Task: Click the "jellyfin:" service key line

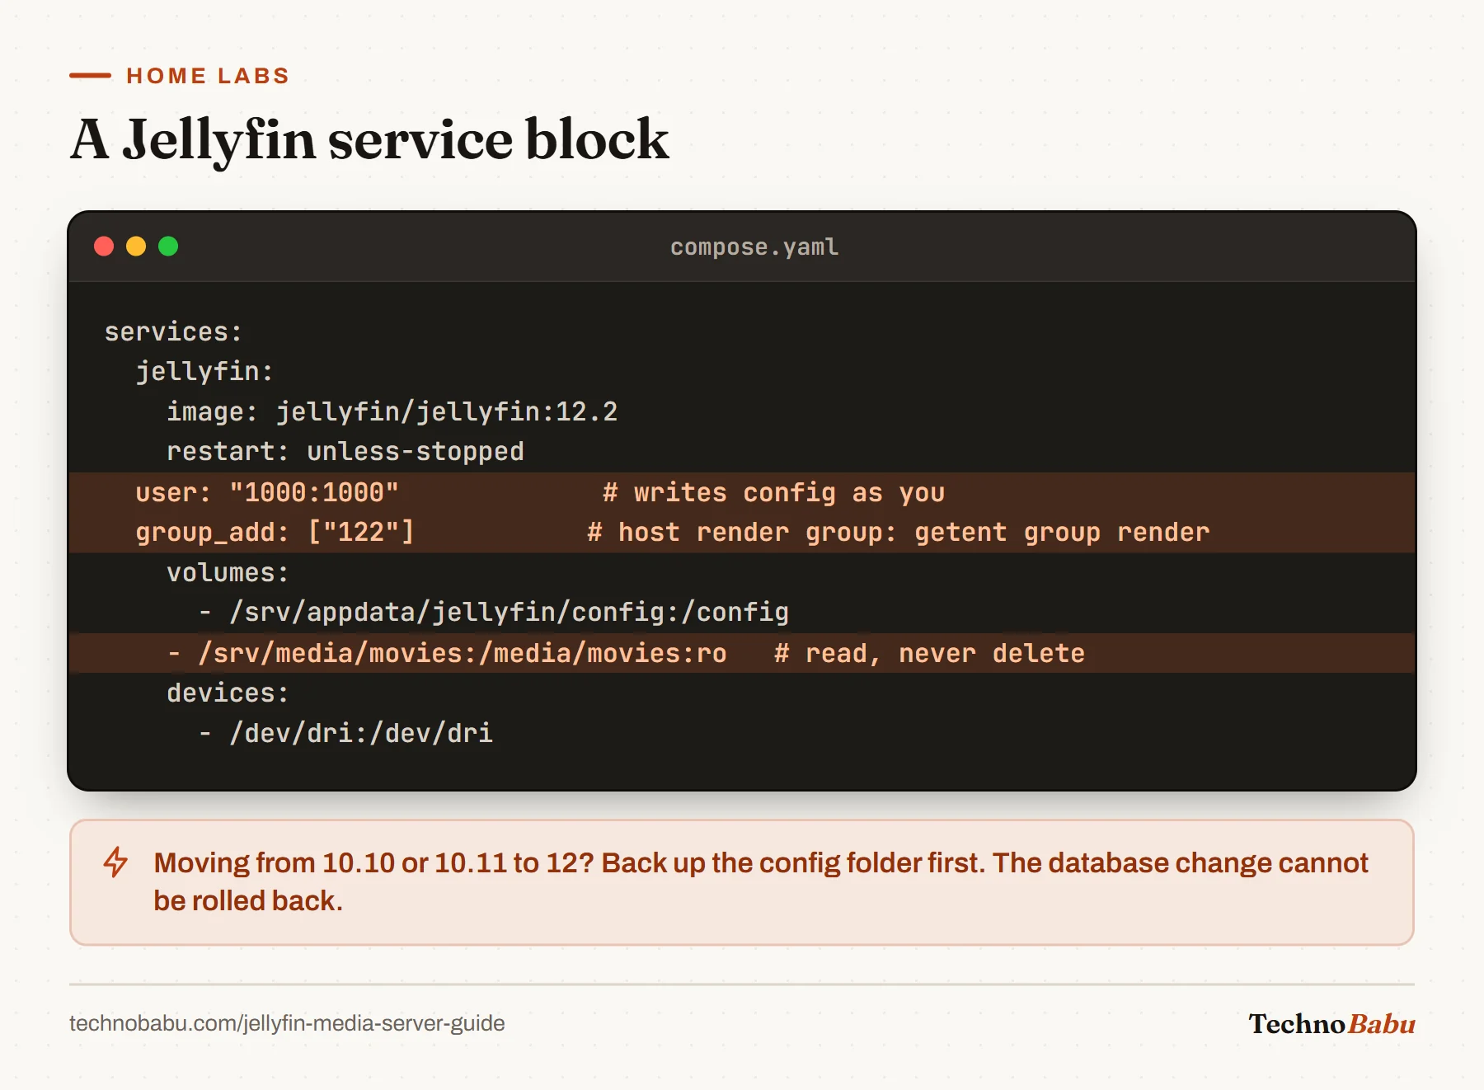Action: (204, 372)
